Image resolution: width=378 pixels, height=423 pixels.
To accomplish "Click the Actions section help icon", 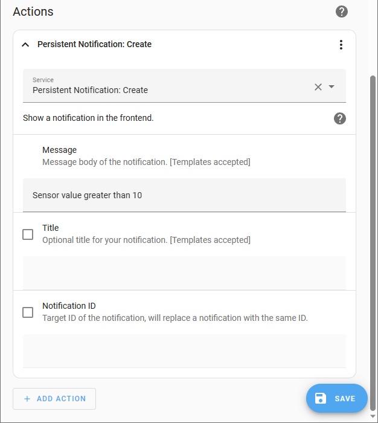I will [342, 11].
